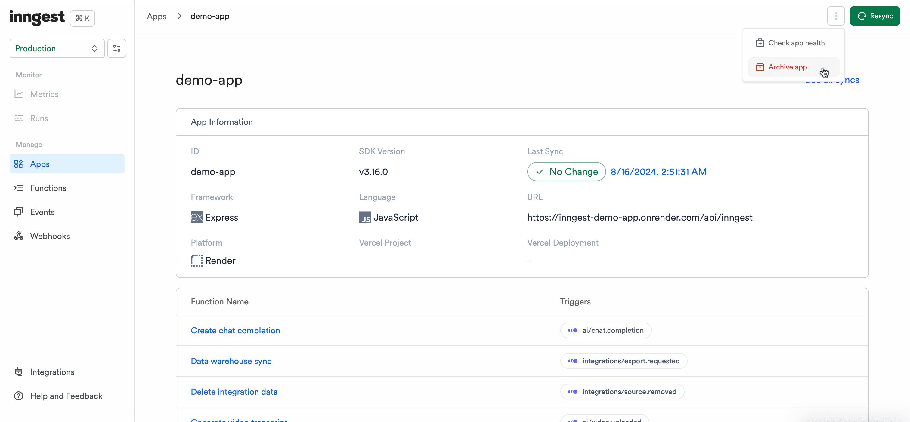Click the Check app health option
This screenshot has height=422, width=910.
pos(797,42)
